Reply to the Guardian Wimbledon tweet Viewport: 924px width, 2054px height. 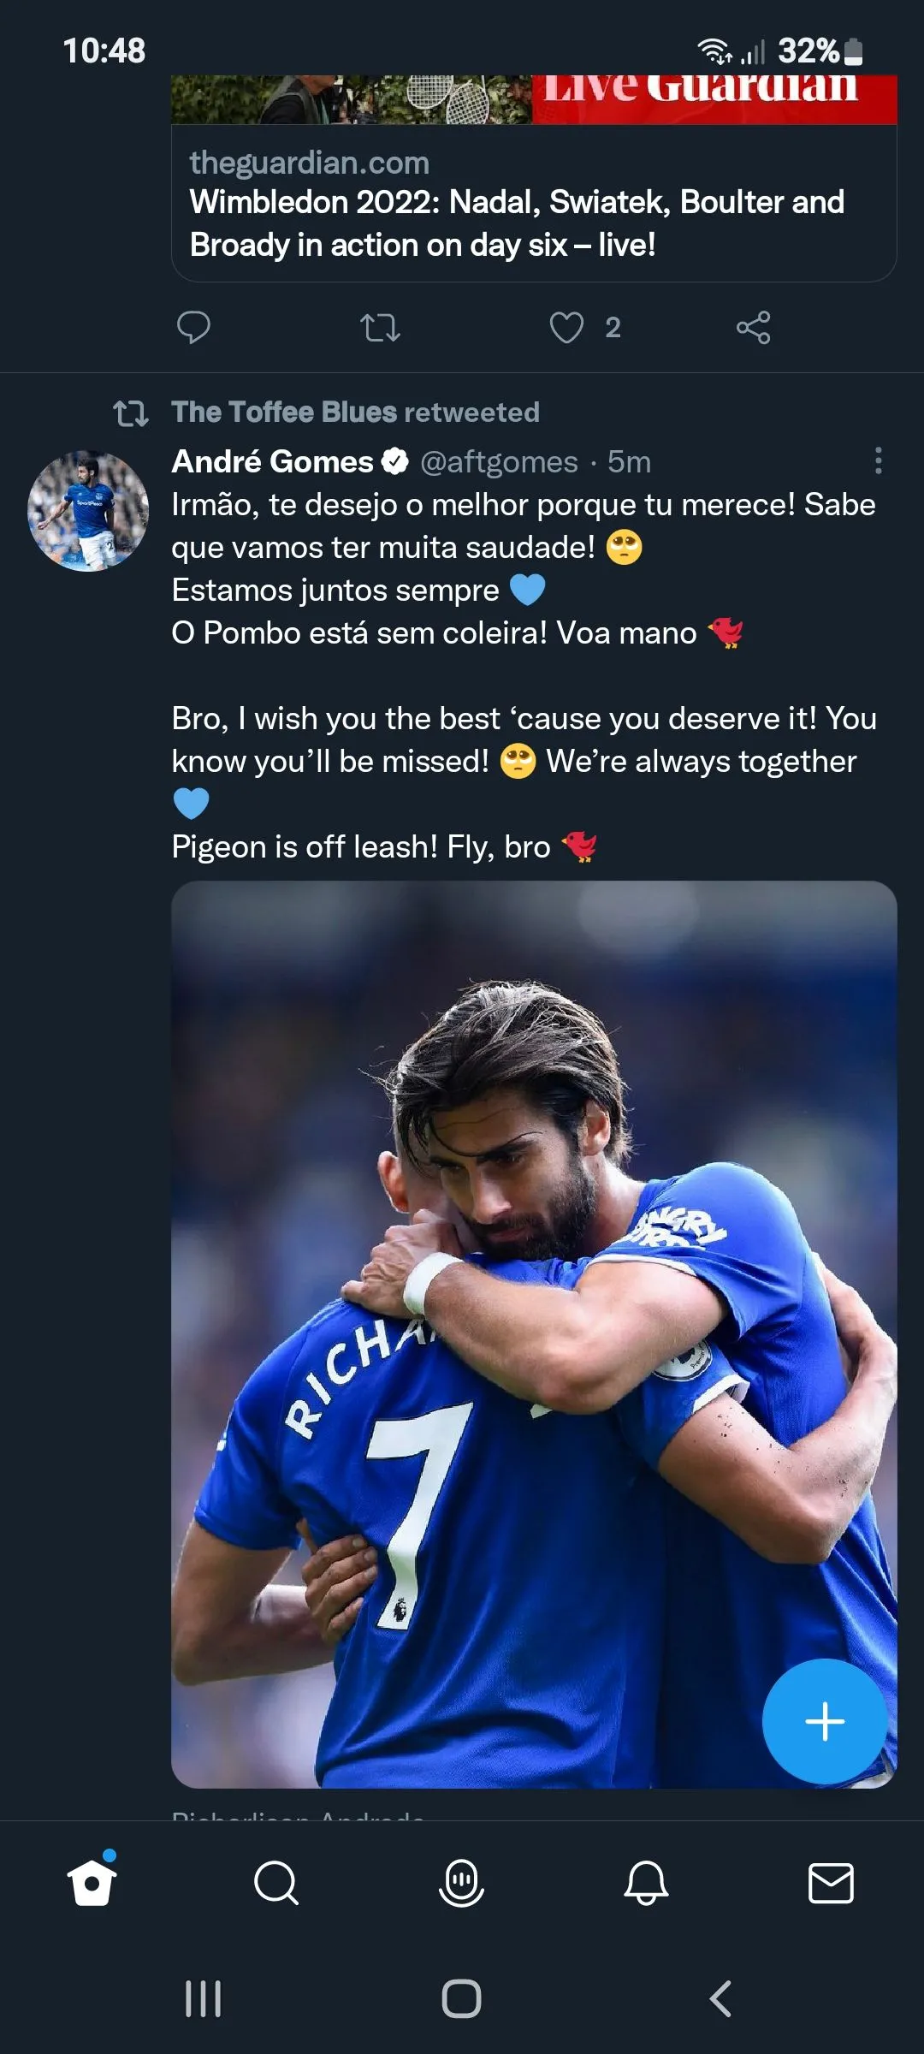tap(193, 327)
